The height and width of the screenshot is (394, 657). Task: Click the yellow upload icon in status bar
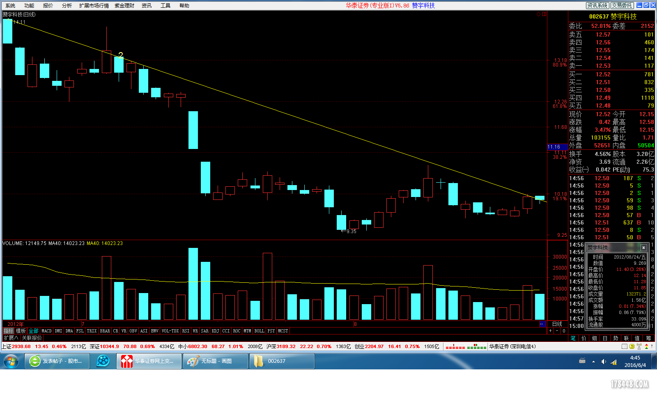[x=632, y=346]
